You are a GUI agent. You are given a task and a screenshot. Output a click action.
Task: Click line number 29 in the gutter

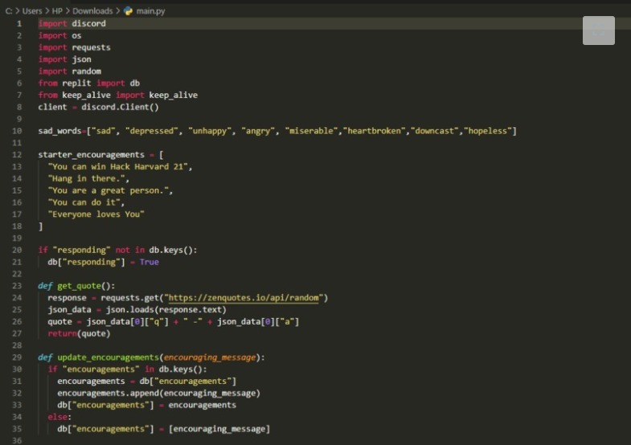[17, 357]
